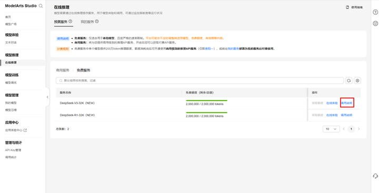
Task: Focus the service name search field
Action: click(200, 80)
